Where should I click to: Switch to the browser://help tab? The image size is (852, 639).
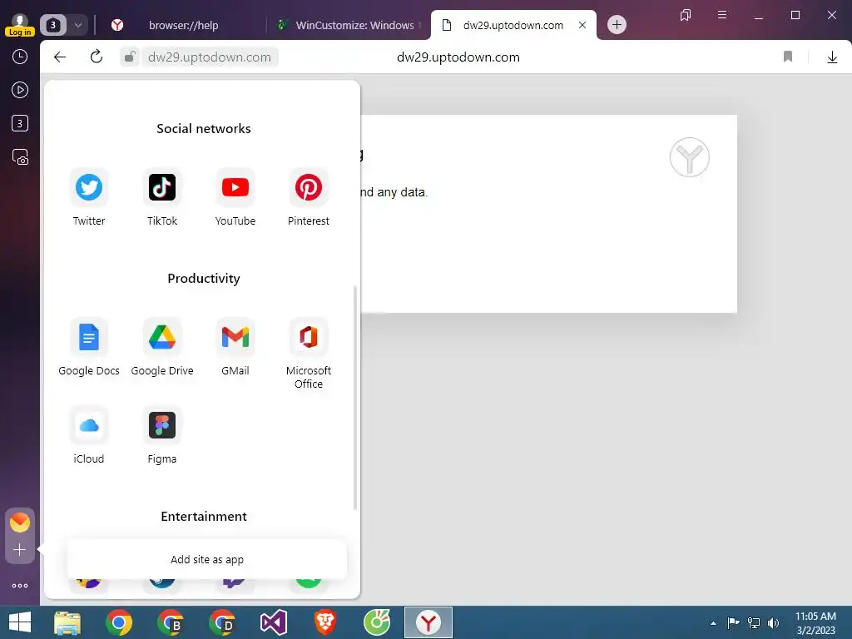[184, 25]
